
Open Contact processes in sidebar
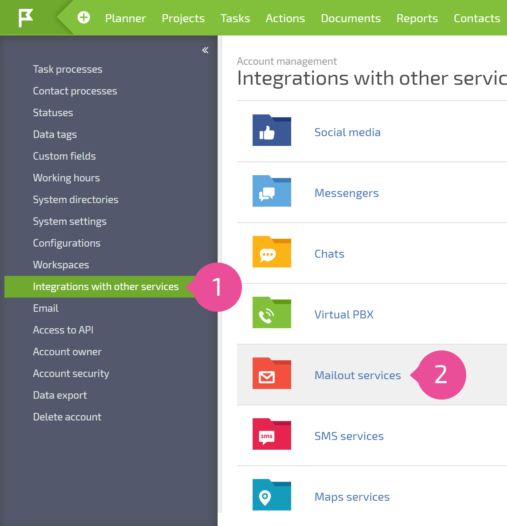coord(75,91)
